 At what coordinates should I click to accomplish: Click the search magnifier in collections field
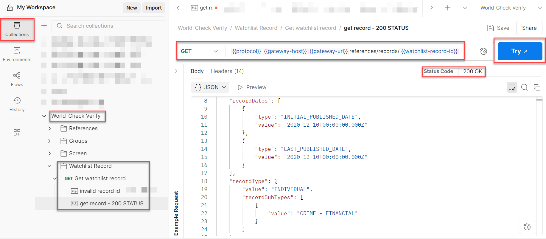click(x=60, y=26)
